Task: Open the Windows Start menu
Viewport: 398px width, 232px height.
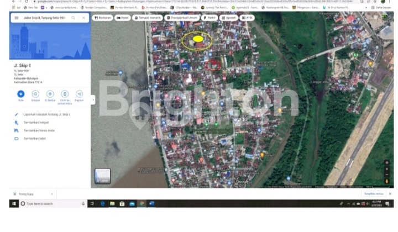Action: click(13, 203)
